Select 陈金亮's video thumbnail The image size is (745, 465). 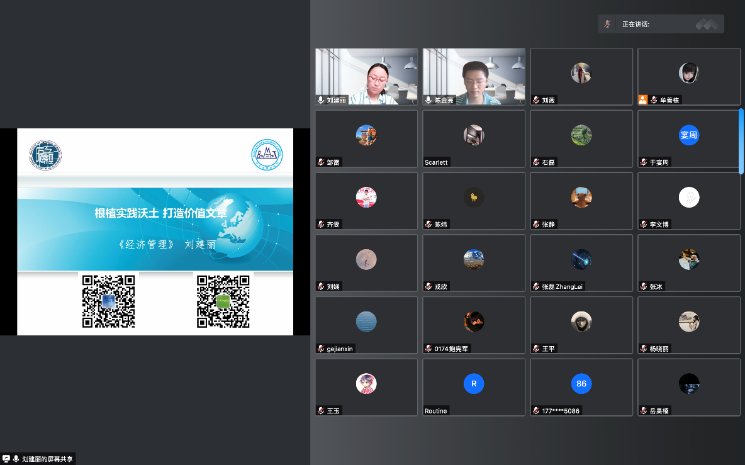474,76
